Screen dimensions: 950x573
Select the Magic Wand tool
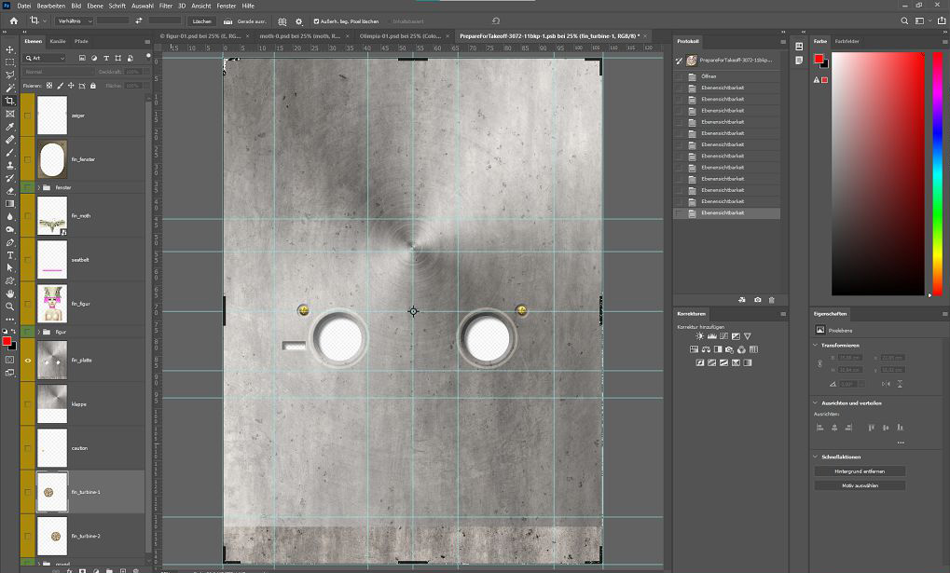pos(9,89)
